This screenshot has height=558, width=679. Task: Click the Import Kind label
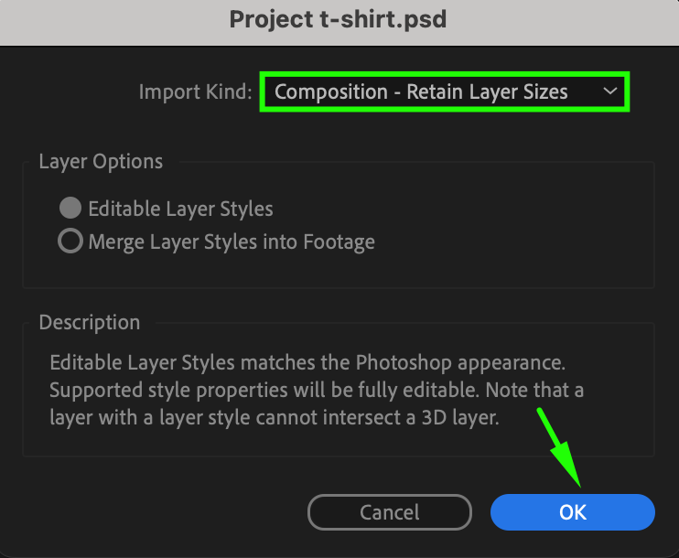point(195,91)
